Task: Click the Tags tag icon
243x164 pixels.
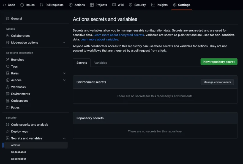Action: [8, 66]
